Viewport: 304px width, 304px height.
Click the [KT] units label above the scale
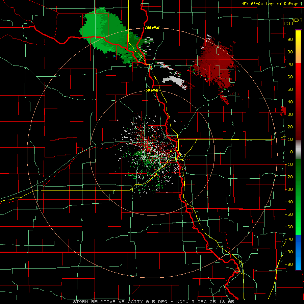[288, 23]
